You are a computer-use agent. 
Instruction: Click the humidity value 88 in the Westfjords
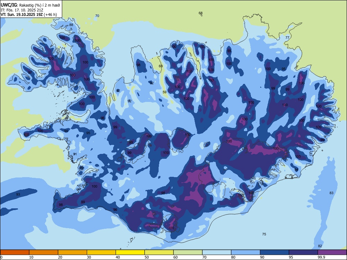pos(71,25)
